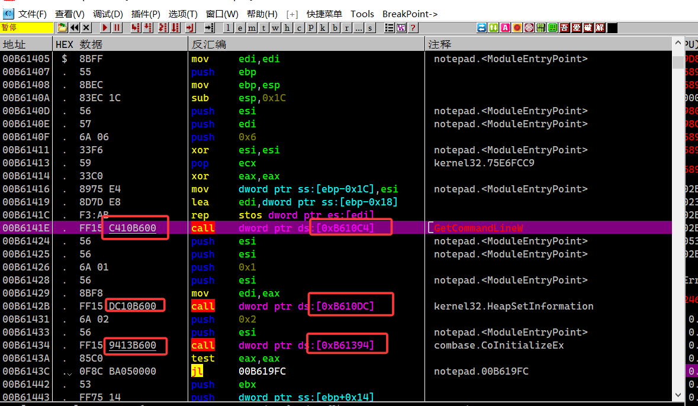This screenshot has width=698, height=406.
Task: Open call stack with 'k' button
Action: click(323, 28)
